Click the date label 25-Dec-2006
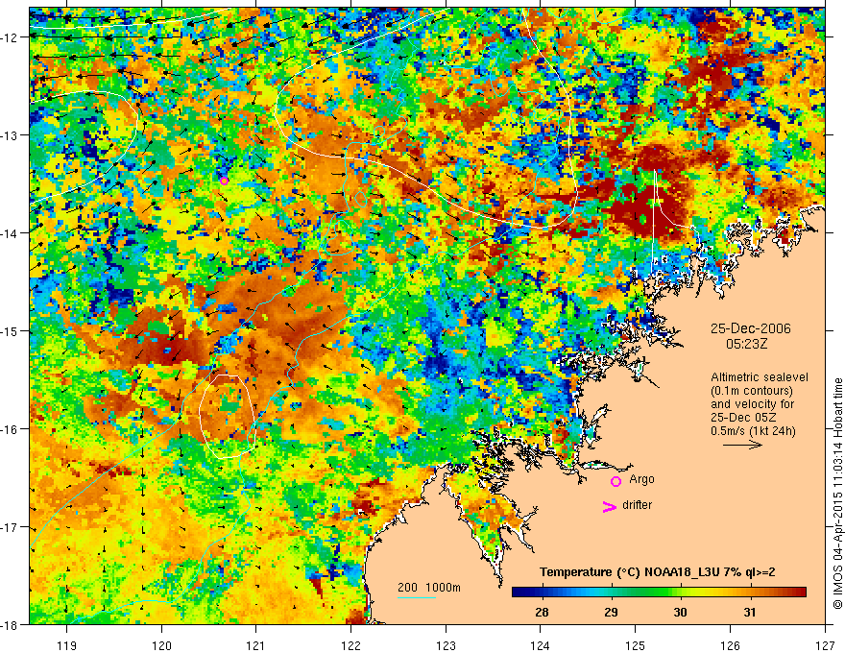845x653 pixels. point(750,328)
